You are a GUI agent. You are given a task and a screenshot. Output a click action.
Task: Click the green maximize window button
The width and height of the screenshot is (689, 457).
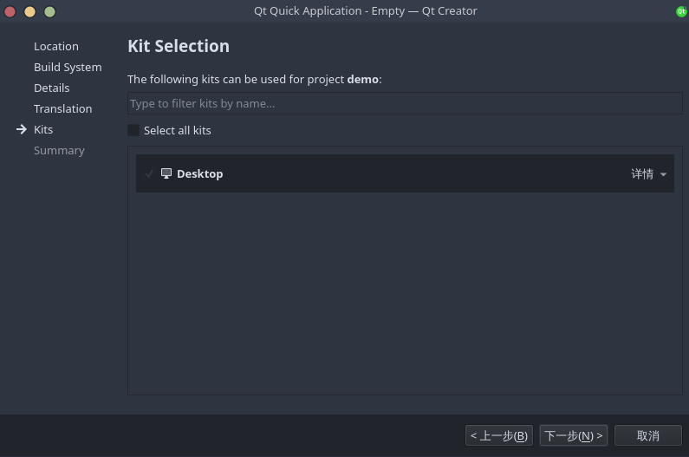(49, 11)
